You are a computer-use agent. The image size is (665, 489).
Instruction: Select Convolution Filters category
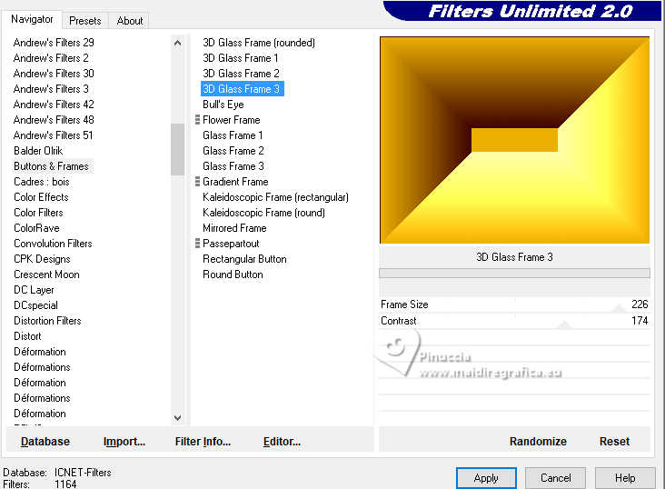pos(53,244)
